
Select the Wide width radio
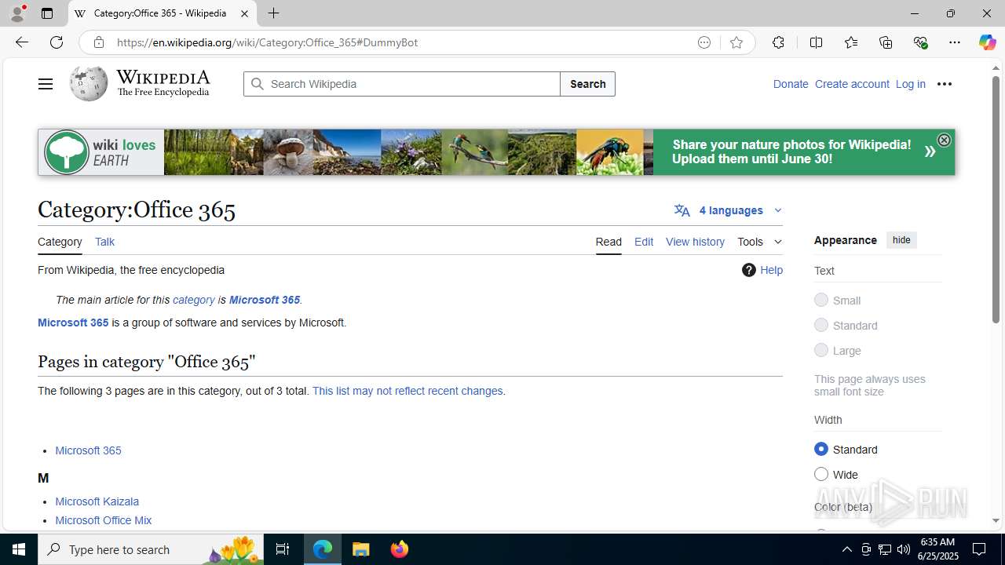(821, 474)
